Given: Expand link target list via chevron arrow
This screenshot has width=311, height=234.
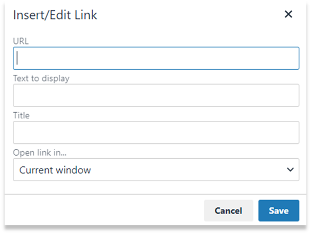Looking at the screenshot, I should pos(290,169).
